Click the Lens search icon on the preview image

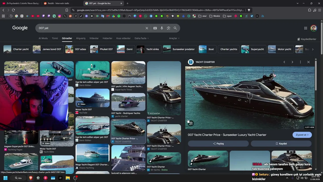[191, 123]
